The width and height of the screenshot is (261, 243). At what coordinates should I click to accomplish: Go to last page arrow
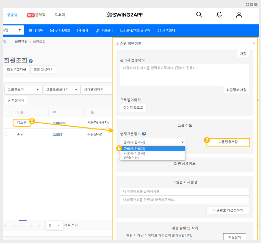click(40, 226)
